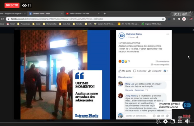Click the news photo in the theater
The image size is (194, 126).
(65, 75)
